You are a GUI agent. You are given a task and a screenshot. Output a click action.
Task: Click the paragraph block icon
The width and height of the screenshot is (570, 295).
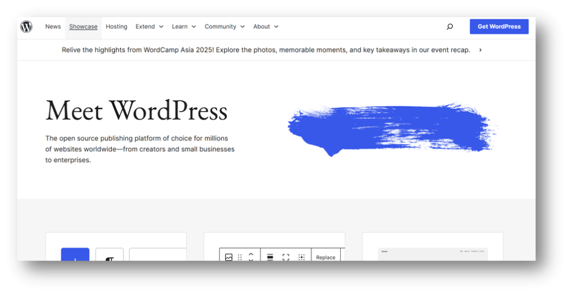pyautogui.click(x=110, y=255)
